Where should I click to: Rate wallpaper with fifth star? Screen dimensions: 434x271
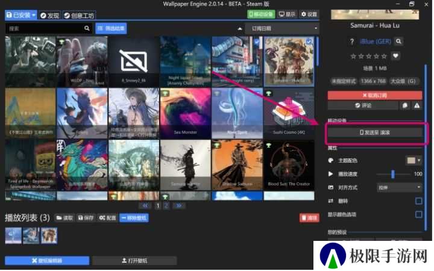[383, 56]
